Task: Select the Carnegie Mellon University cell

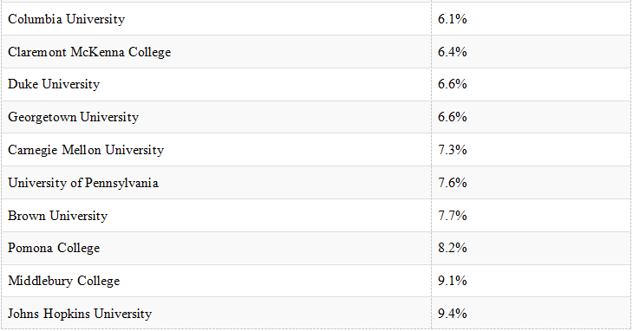Action: pos(217,150)
